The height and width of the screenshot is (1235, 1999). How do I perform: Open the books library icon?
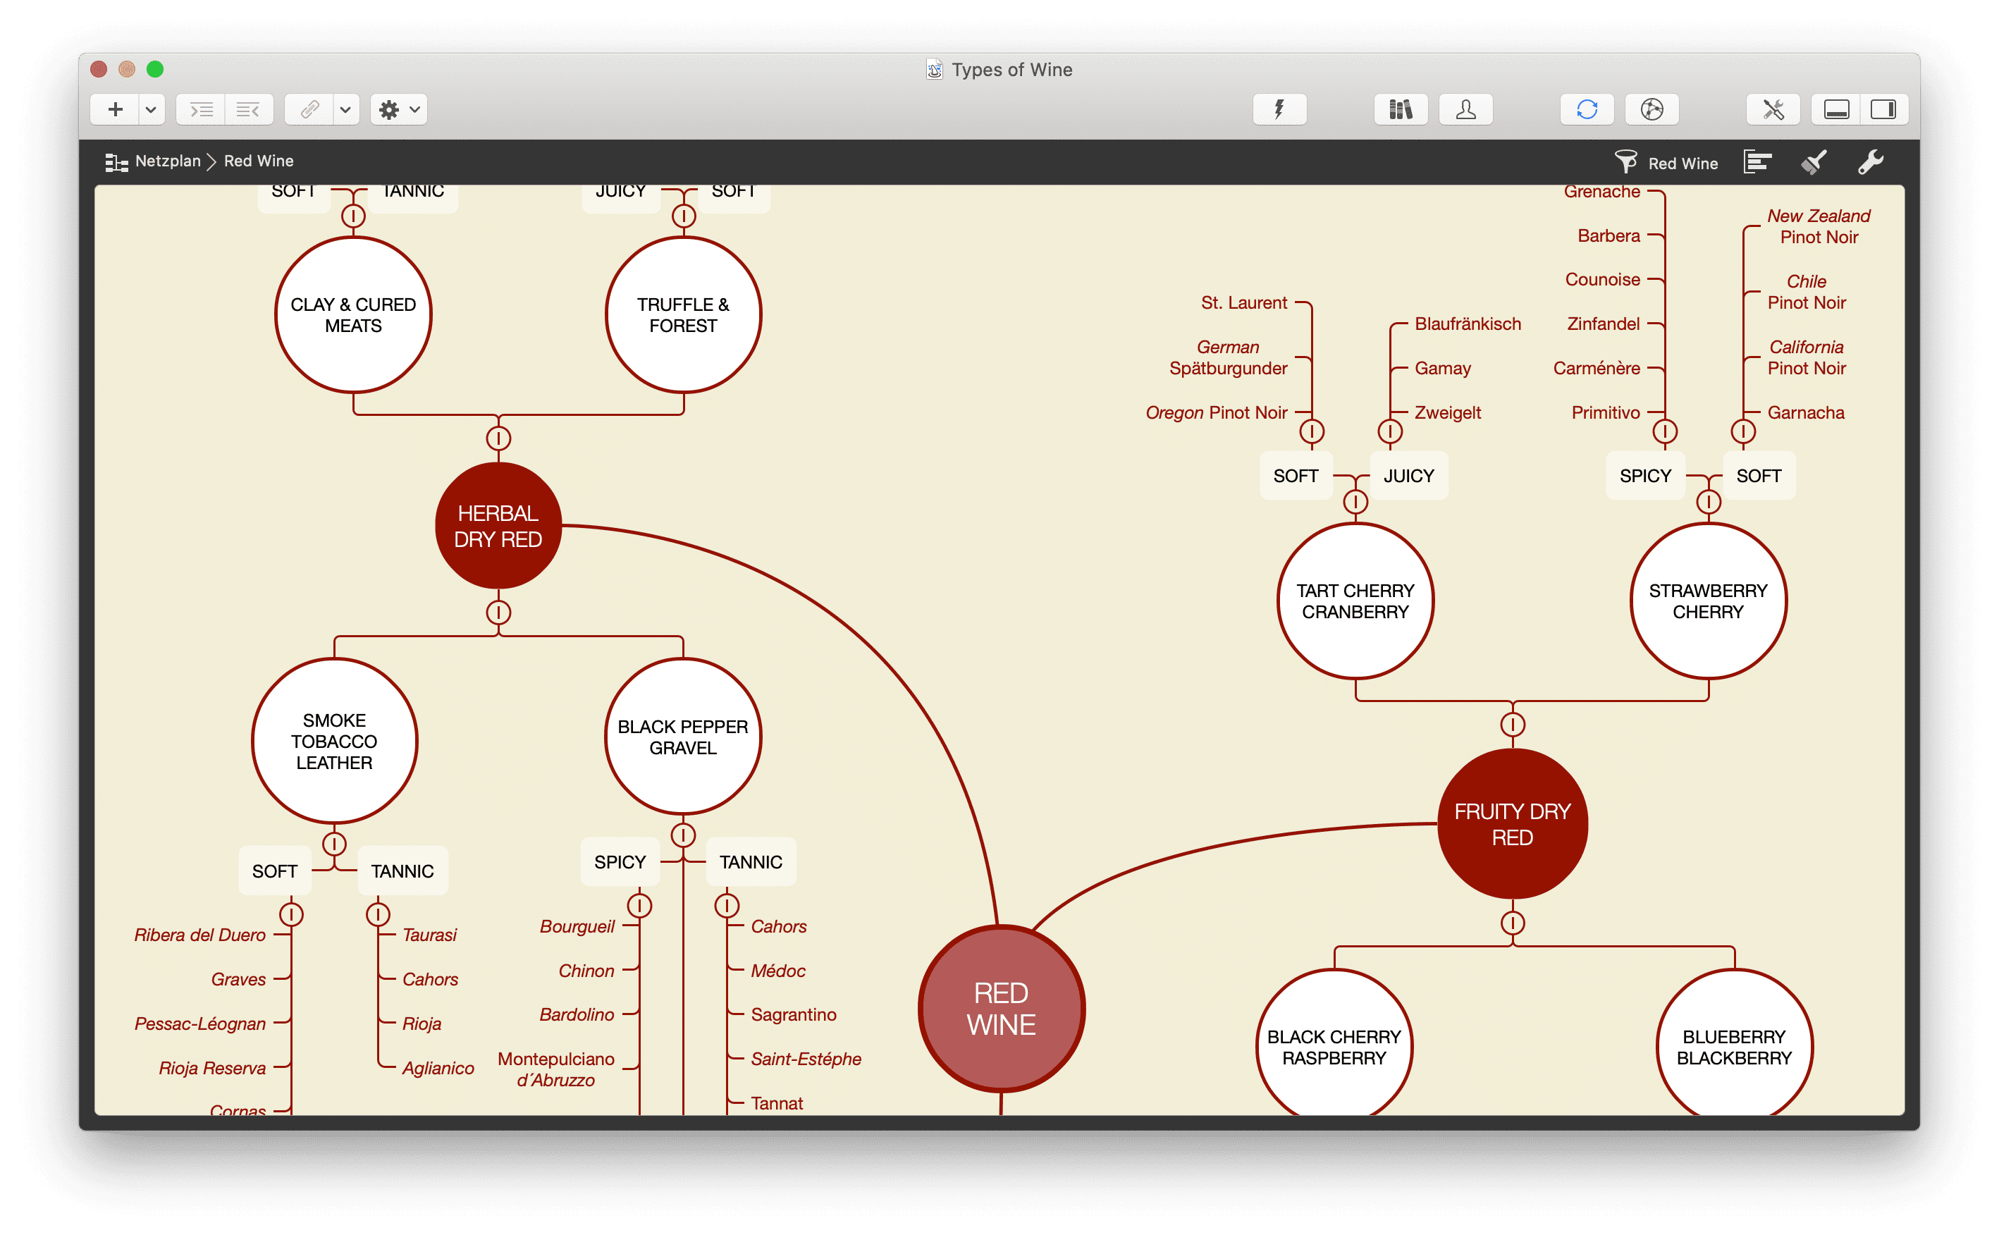1401,109
